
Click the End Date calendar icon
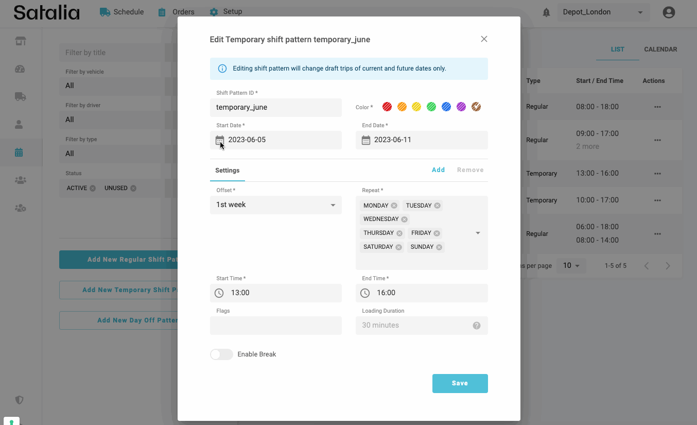(x=365, y=140)
